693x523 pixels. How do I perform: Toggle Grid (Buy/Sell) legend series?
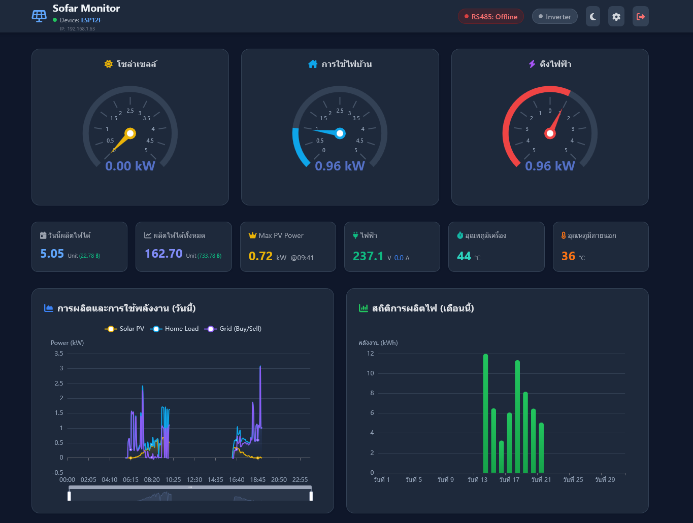click(233, 329)
